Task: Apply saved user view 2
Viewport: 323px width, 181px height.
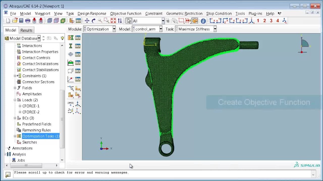Action: coord(264,21)
